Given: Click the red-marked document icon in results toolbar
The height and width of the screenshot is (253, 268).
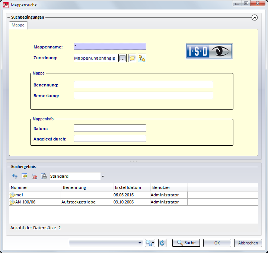Looking at the screenshot, I should click(34, 176).
